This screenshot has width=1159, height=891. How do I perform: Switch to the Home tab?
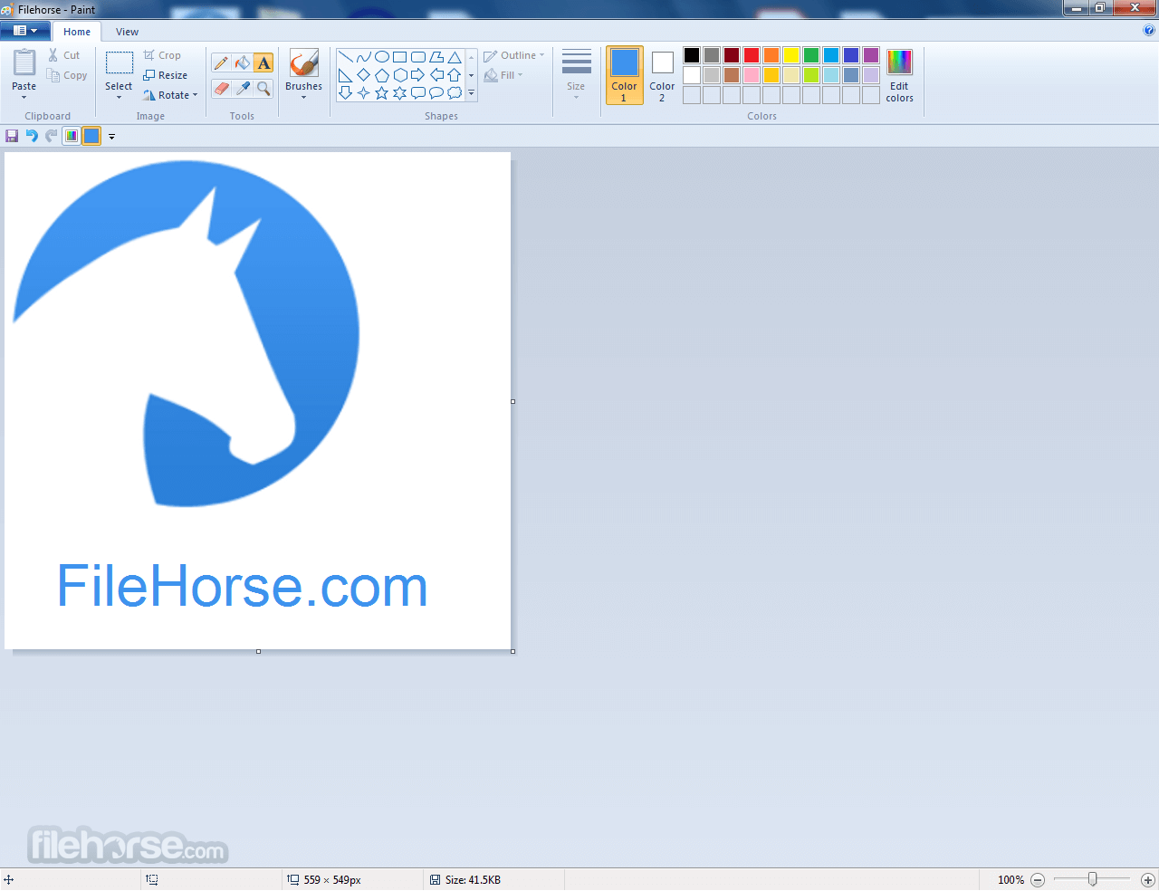pos(77,32)
